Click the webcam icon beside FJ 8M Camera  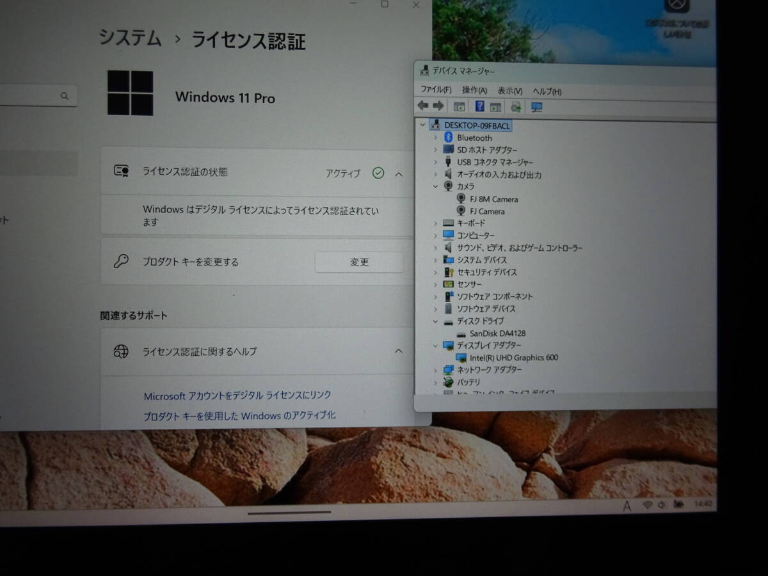tap(461, 199)
